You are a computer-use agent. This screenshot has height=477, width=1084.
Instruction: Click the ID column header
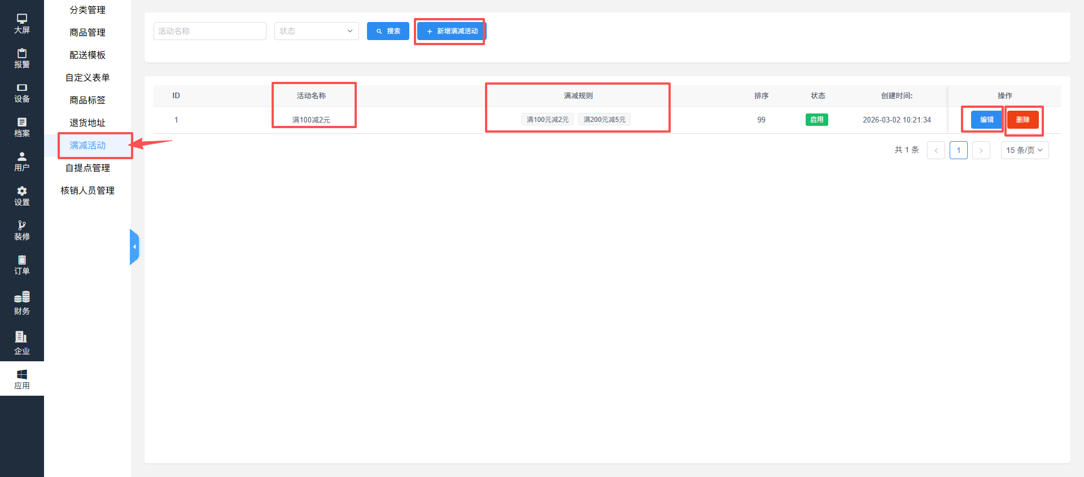pos(176,96)
